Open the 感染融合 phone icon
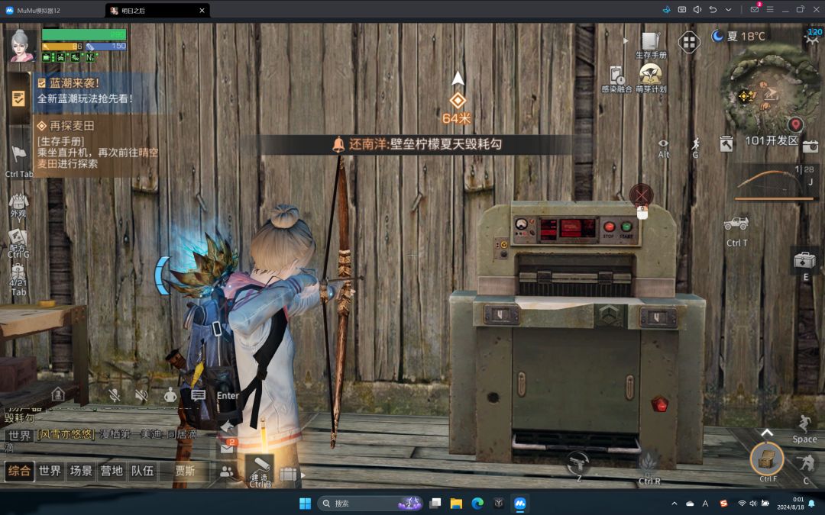The image size is (825, 515). (616, 79)
